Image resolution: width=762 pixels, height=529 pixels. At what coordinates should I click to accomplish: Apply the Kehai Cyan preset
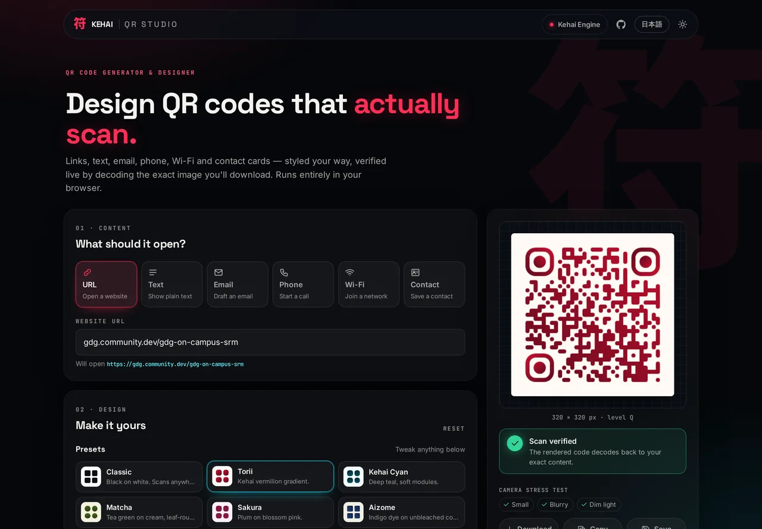click(402, 477)
